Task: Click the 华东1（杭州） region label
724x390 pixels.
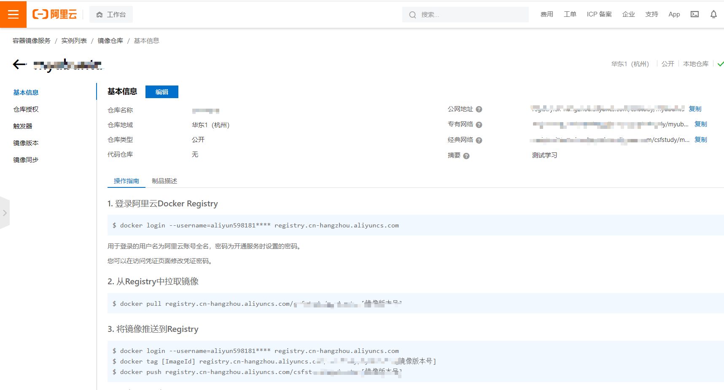Action: coord(630,64)
